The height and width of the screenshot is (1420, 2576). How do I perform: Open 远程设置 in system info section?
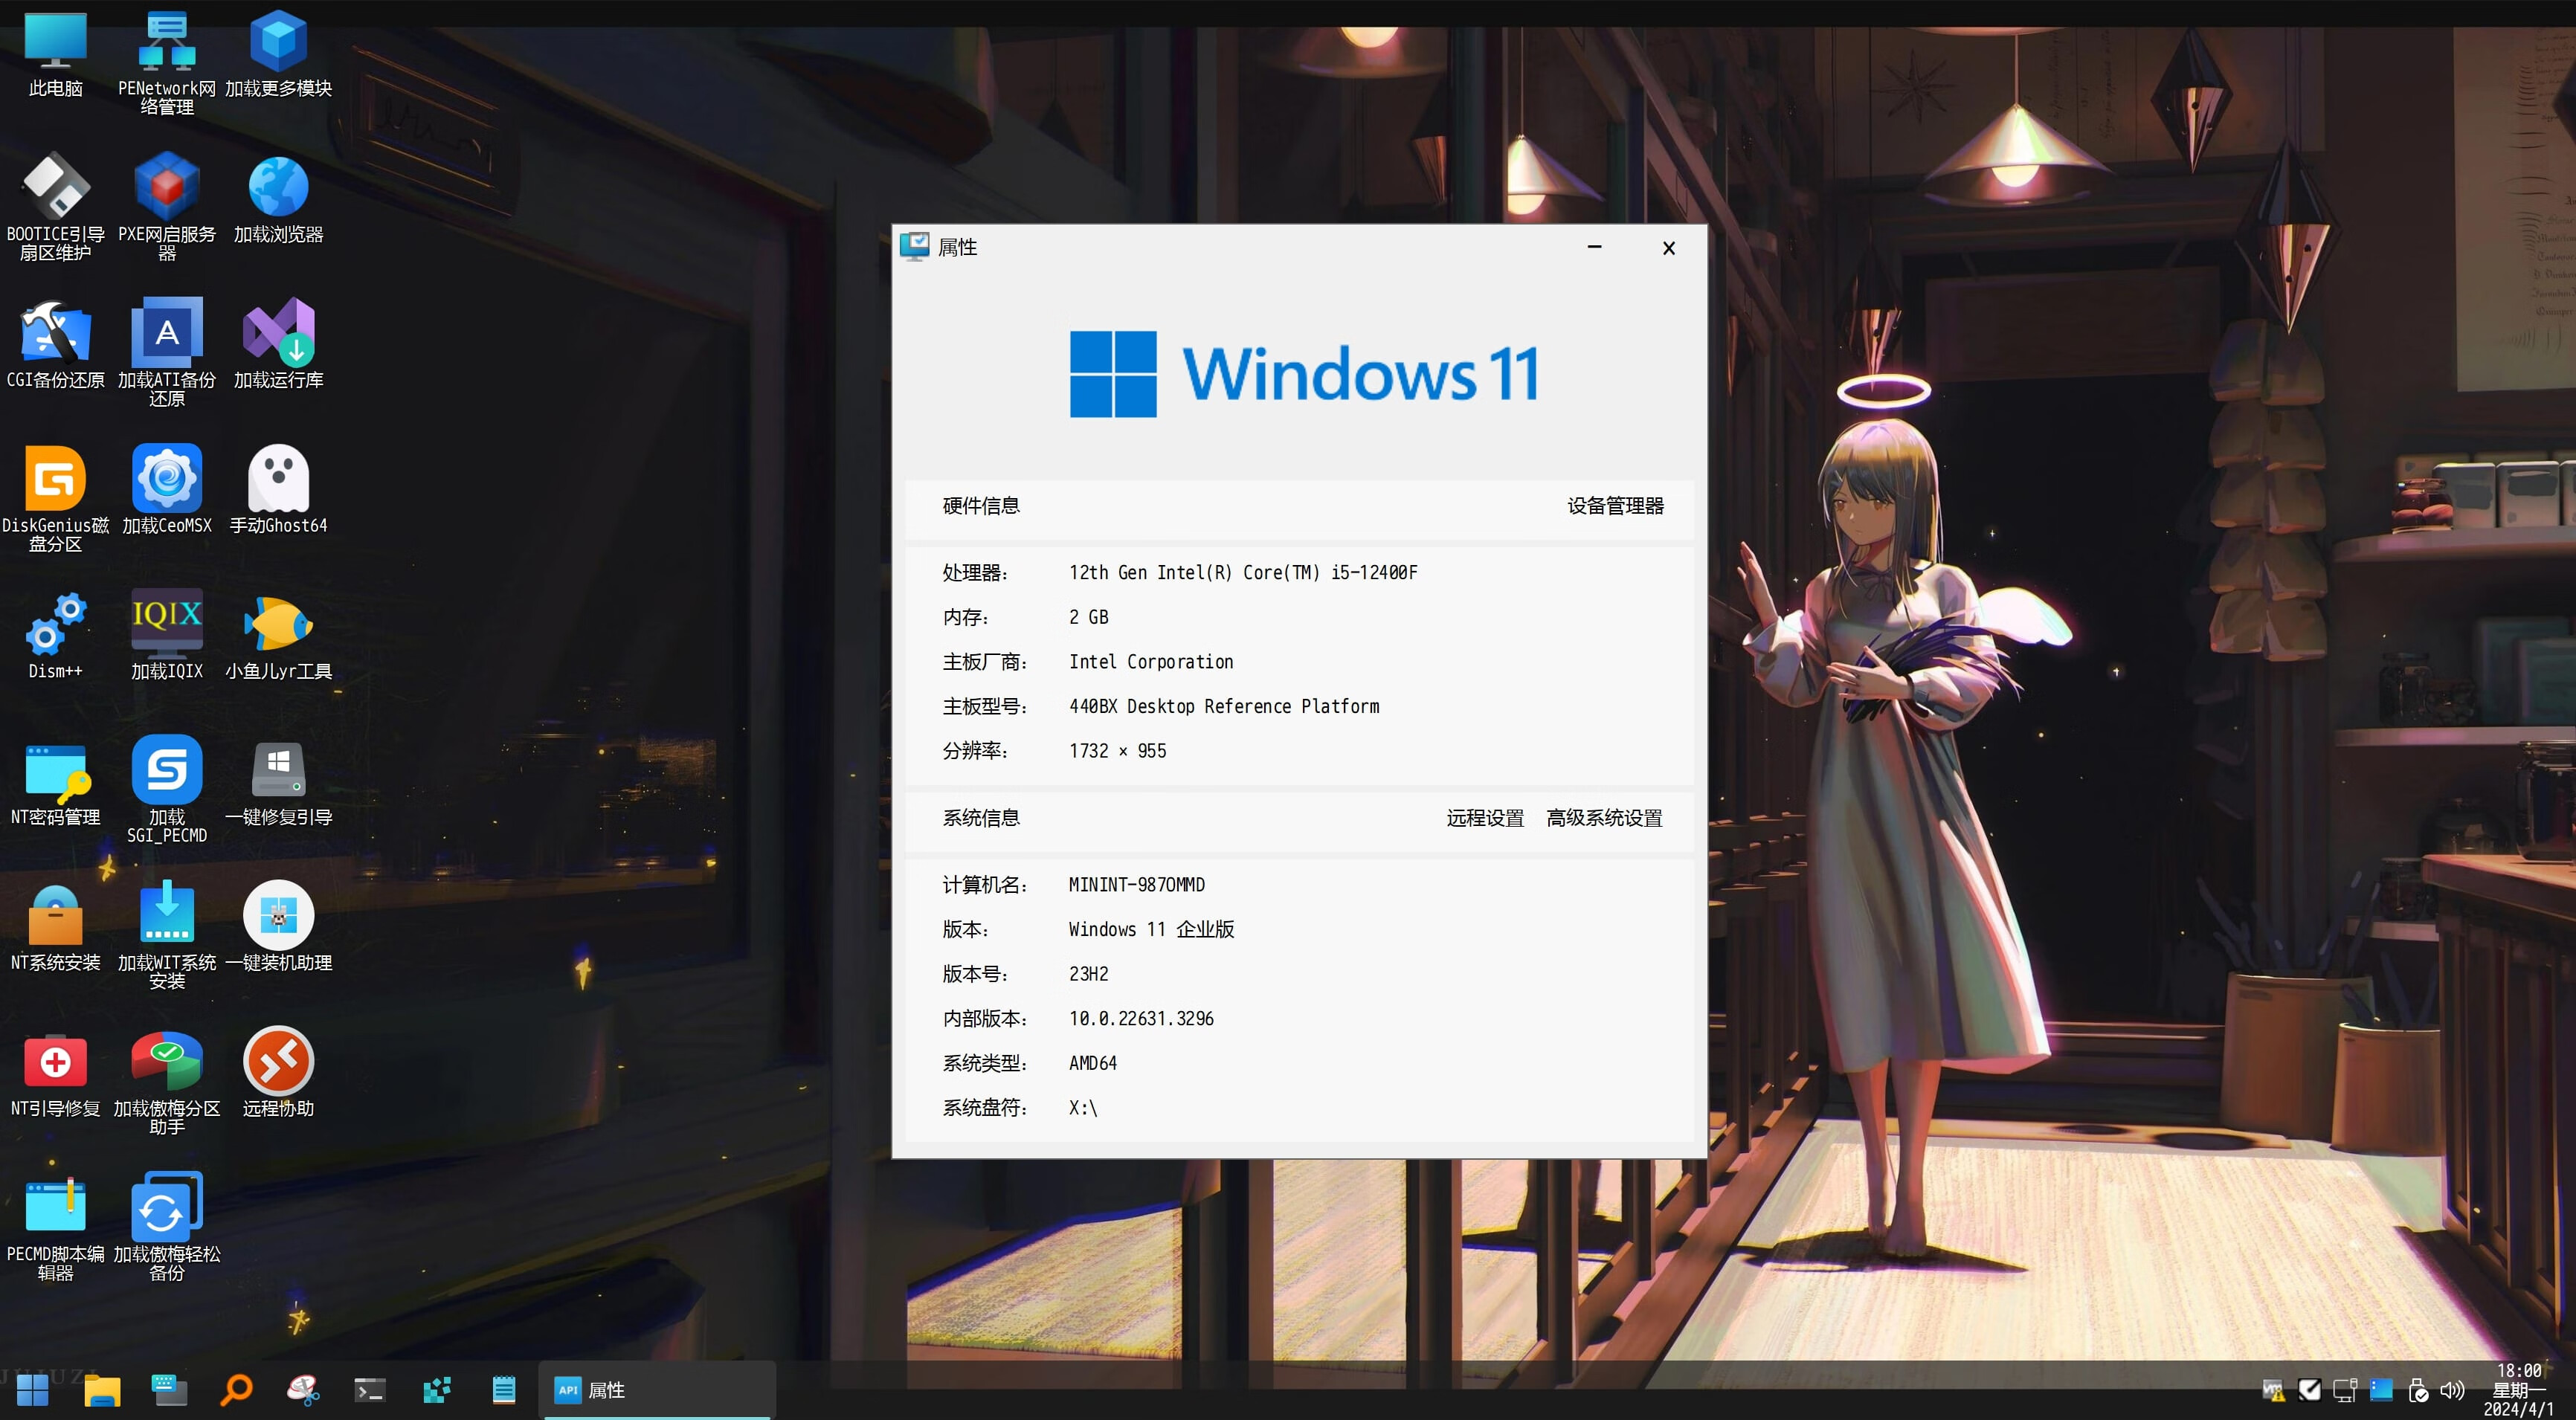[1485, 818]
